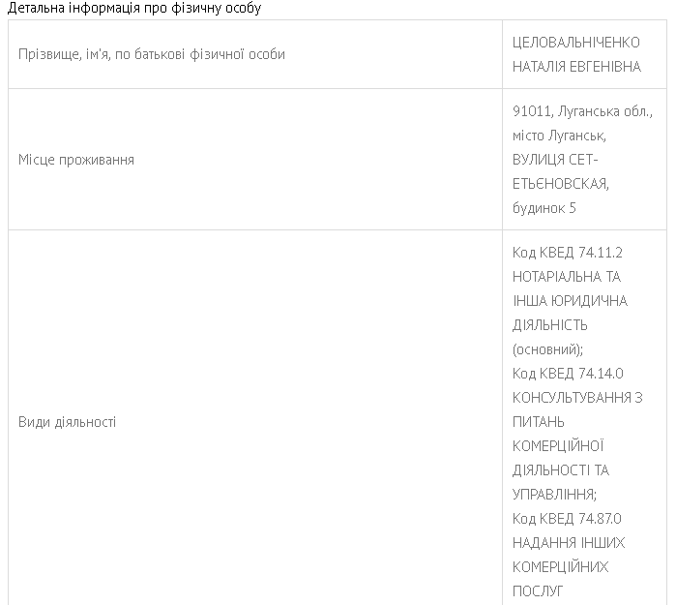Click the text 'Код КВЕД 74.14.0'
Screen dimensions: 676x605
(568, 374)
